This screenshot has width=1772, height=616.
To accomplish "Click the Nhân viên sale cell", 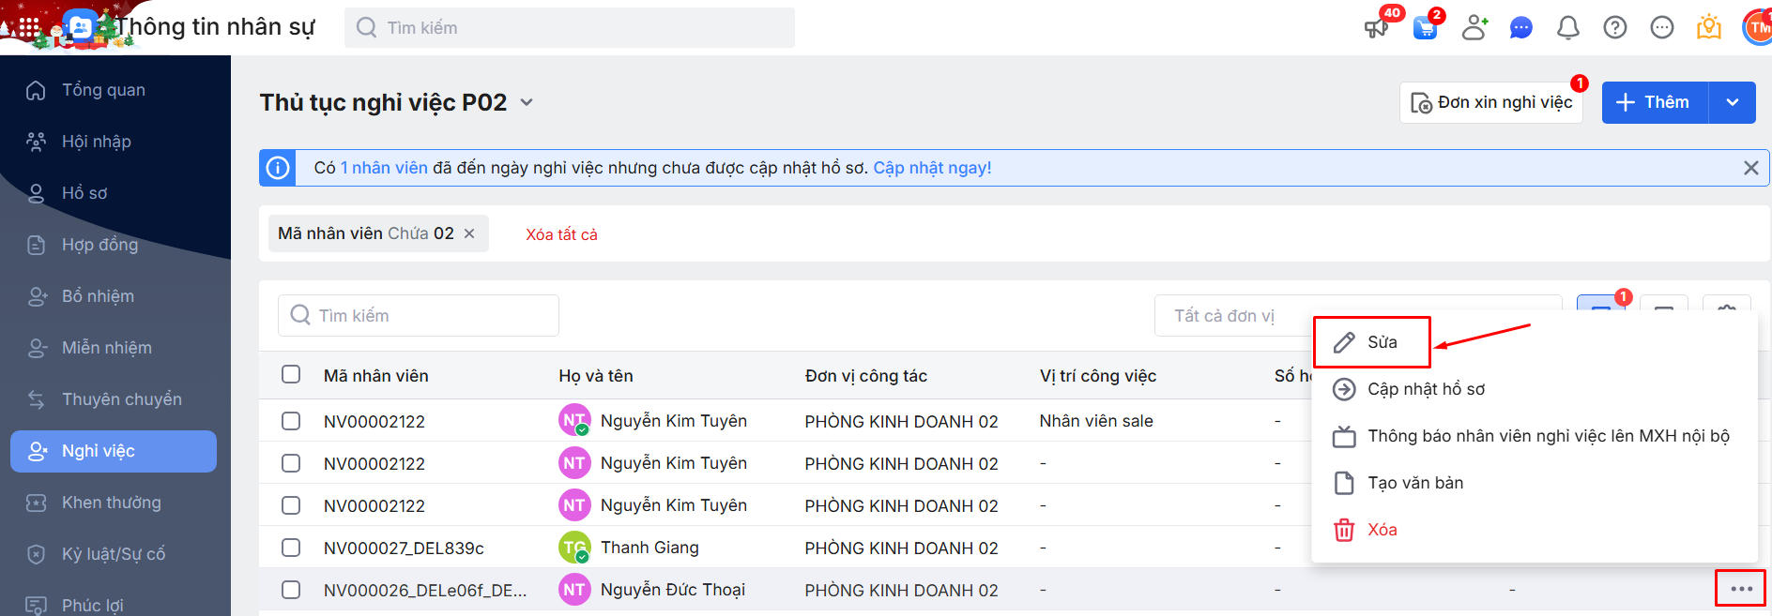I will pyautogui.click(x=1096, y=421).
